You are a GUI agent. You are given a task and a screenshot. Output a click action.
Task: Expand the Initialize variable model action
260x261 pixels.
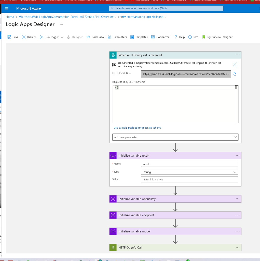coord(175,231)
